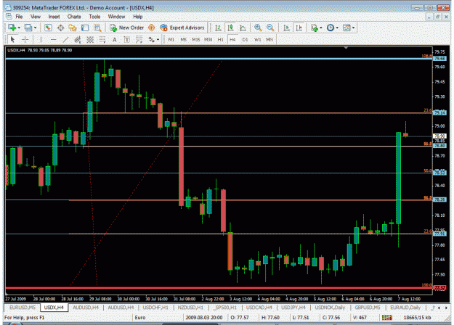The image size is (454, 325).
Task: Click the chart shift triangle marker
Action: [x=346, y=48]
